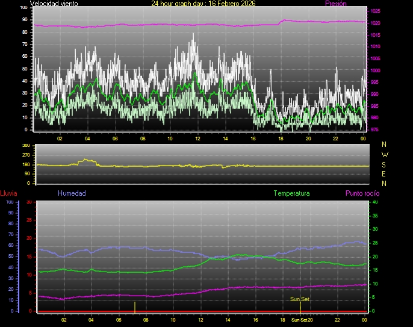
Task: Click the yellow sunrise marker near hour 06
Action: 134,306
